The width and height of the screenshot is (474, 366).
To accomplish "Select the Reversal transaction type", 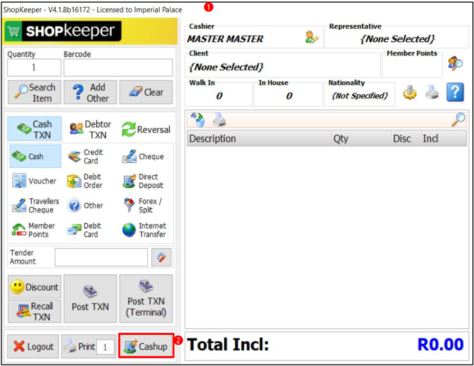I will click(146, 130).
